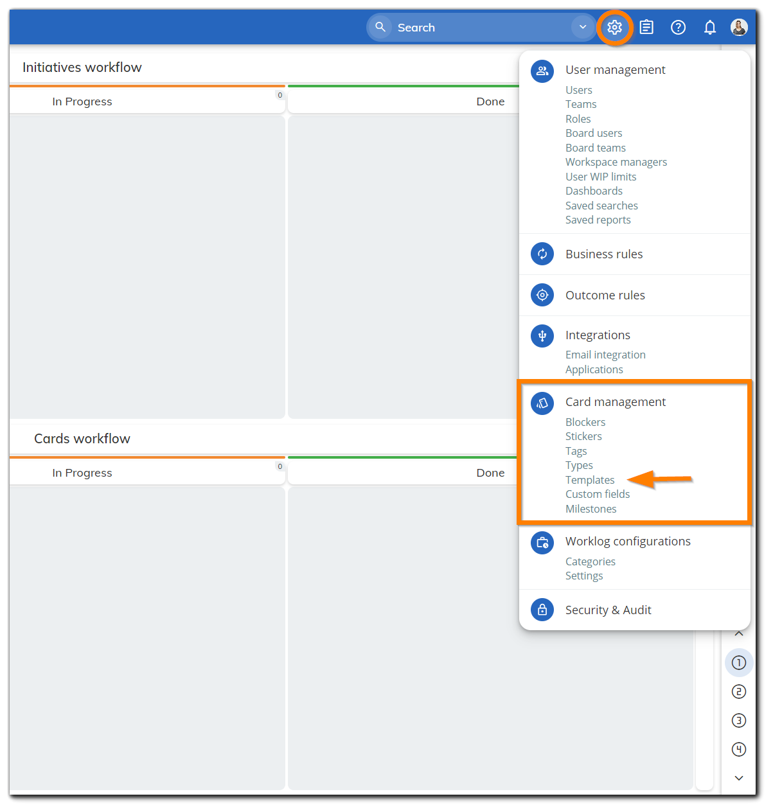Open the Settings gear in the top bar
Image resolution: width=773 pixels, height=812 pixels.
[x=614, y=27]
